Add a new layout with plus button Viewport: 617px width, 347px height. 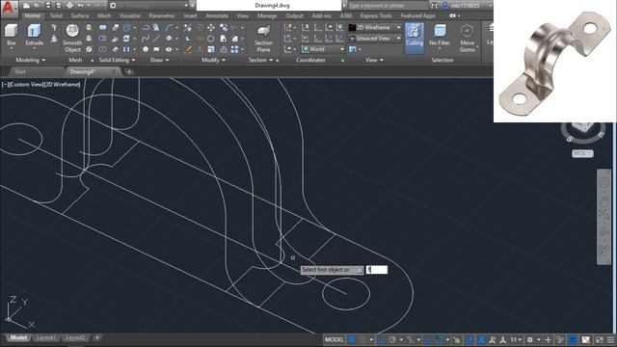pos(96,337)
